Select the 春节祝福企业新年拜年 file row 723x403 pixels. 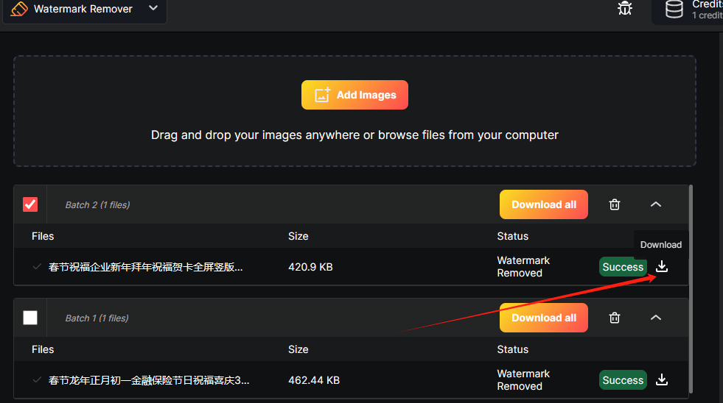(146, 267)
